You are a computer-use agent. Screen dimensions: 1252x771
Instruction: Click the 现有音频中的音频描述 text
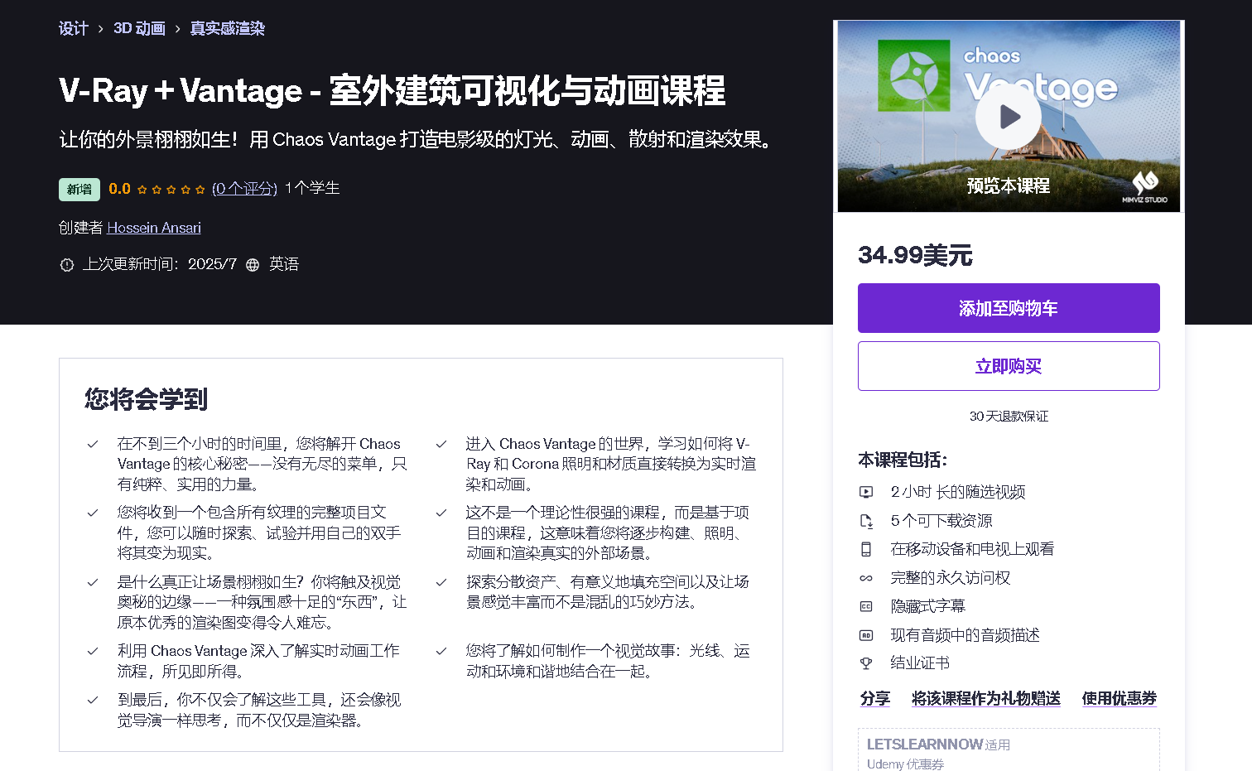965,635
